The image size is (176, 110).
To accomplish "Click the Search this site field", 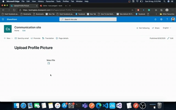I will tap(88, 19).
